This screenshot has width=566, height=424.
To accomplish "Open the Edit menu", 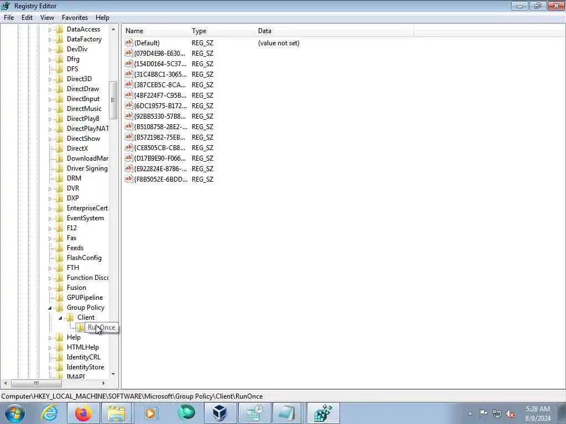I will click(27, 18).
